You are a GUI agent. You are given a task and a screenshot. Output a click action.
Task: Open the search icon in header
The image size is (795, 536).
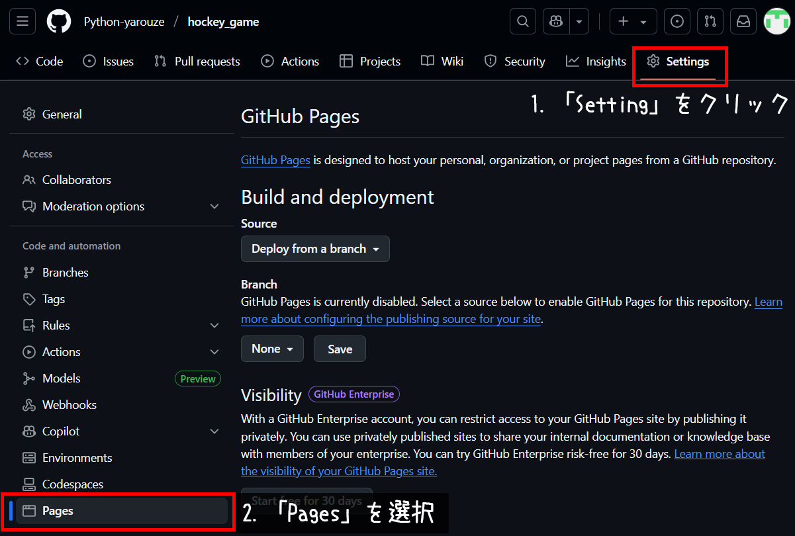coord(522,22)
